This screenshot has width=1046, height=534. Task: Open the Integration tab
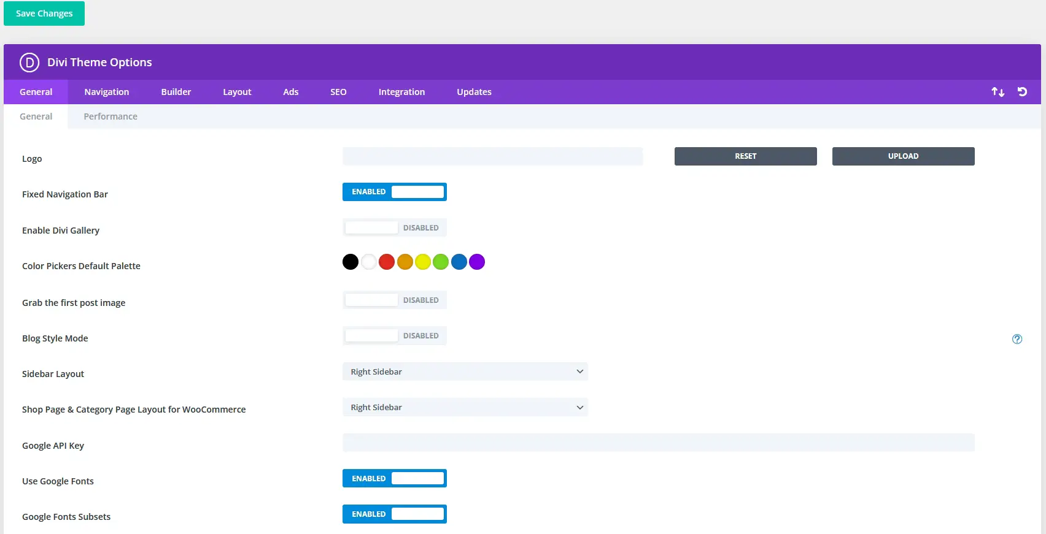pyautogui.click(x=401, y=92)
